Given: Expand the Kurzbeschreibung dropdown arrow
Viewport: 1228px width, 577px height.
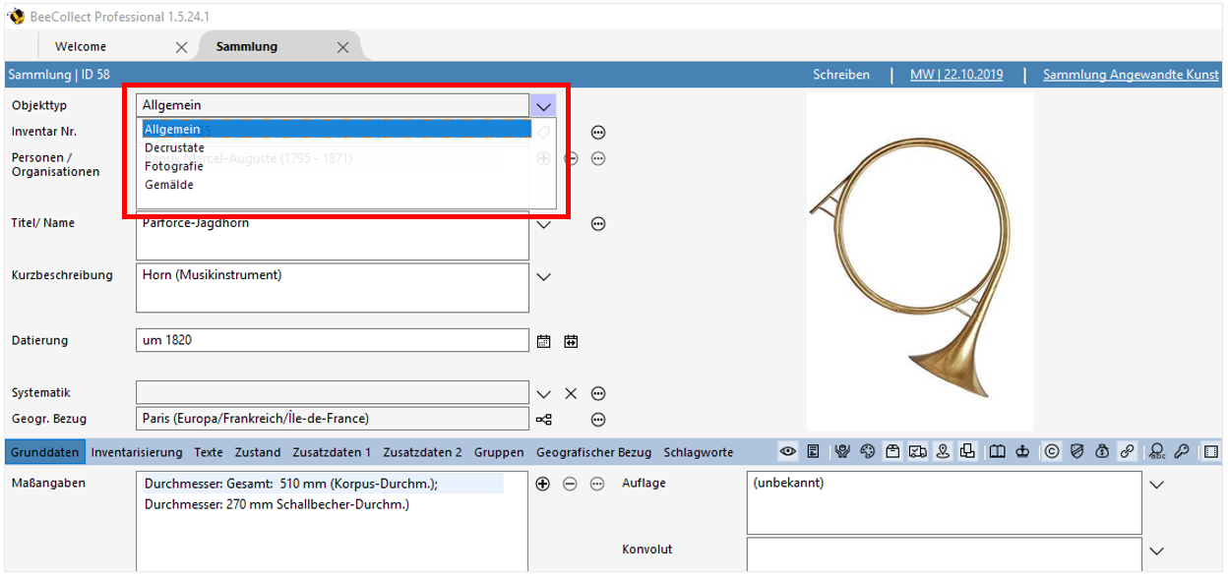Looking at the screenshot, I should point(543,277).
